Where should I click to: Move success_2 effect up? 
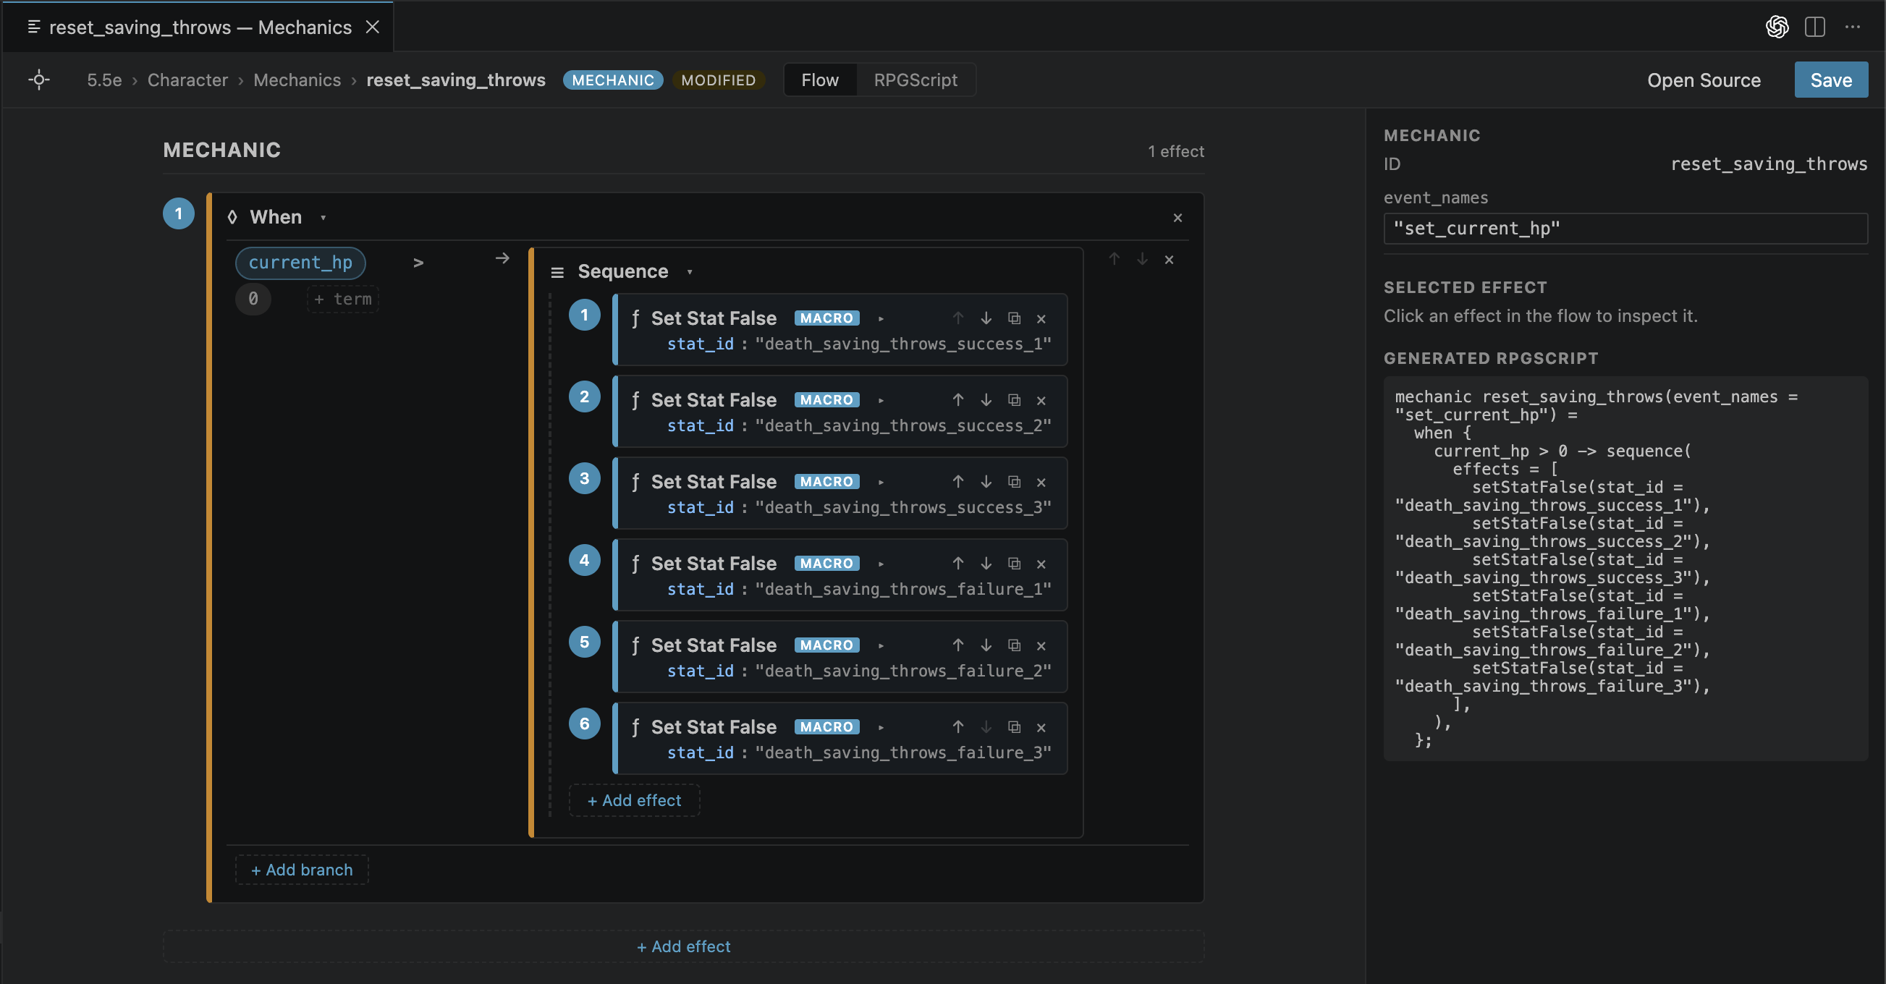point(958,401)
